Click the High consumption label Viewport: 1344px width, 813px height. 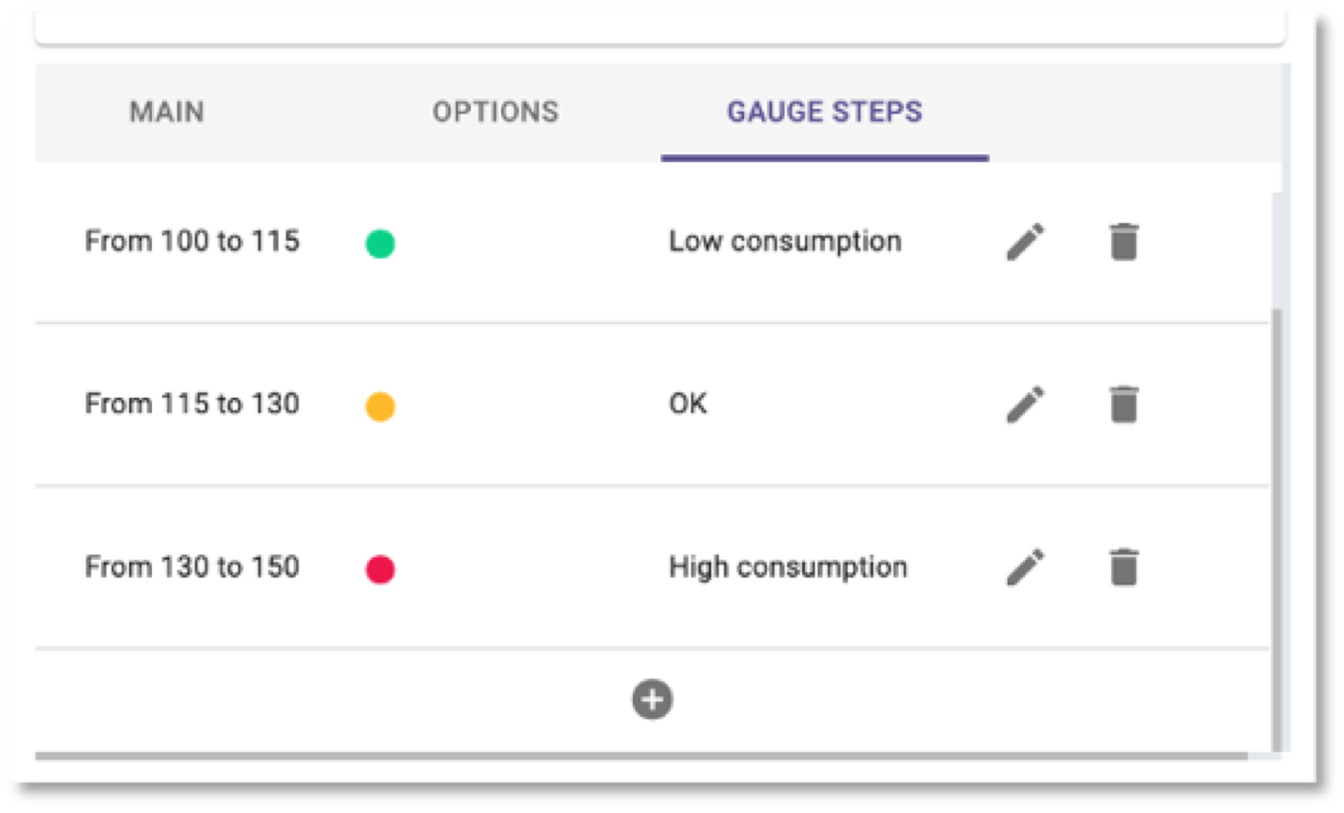coord(788,568)
